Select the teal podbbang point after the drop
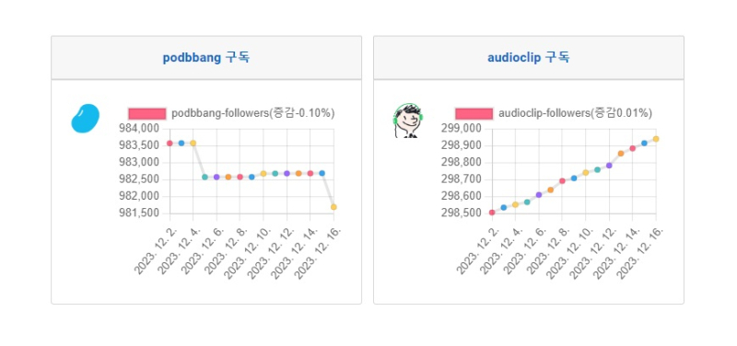The image size is (737, 346). click(205, 177)
